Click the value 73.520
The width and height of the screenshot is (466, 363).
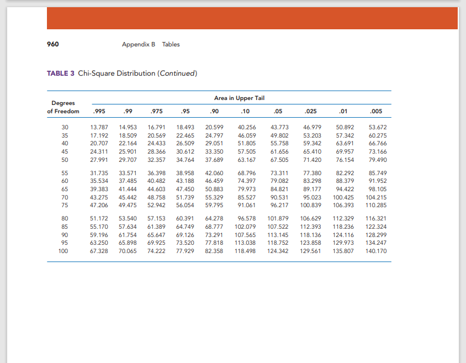click(185, 243)
